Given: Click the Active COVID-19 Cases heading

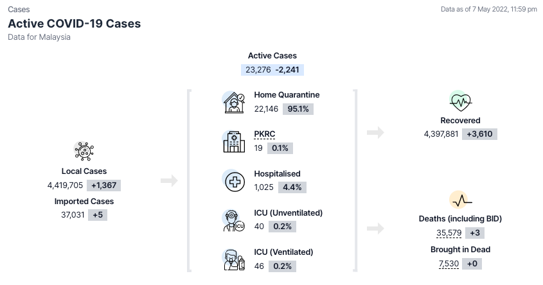Looking at the screenshot, I should pyautogui.click(x=75, y=24).
